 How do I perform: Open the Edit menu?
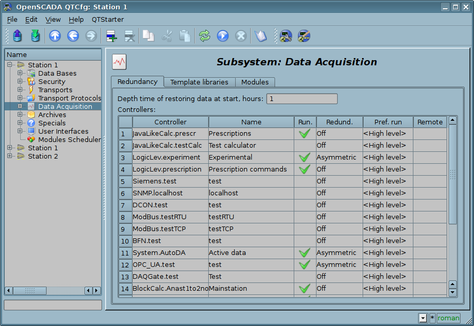click(x=31, y=20)
